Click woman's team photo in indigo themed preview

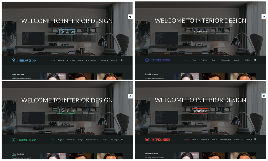(186, 76)
